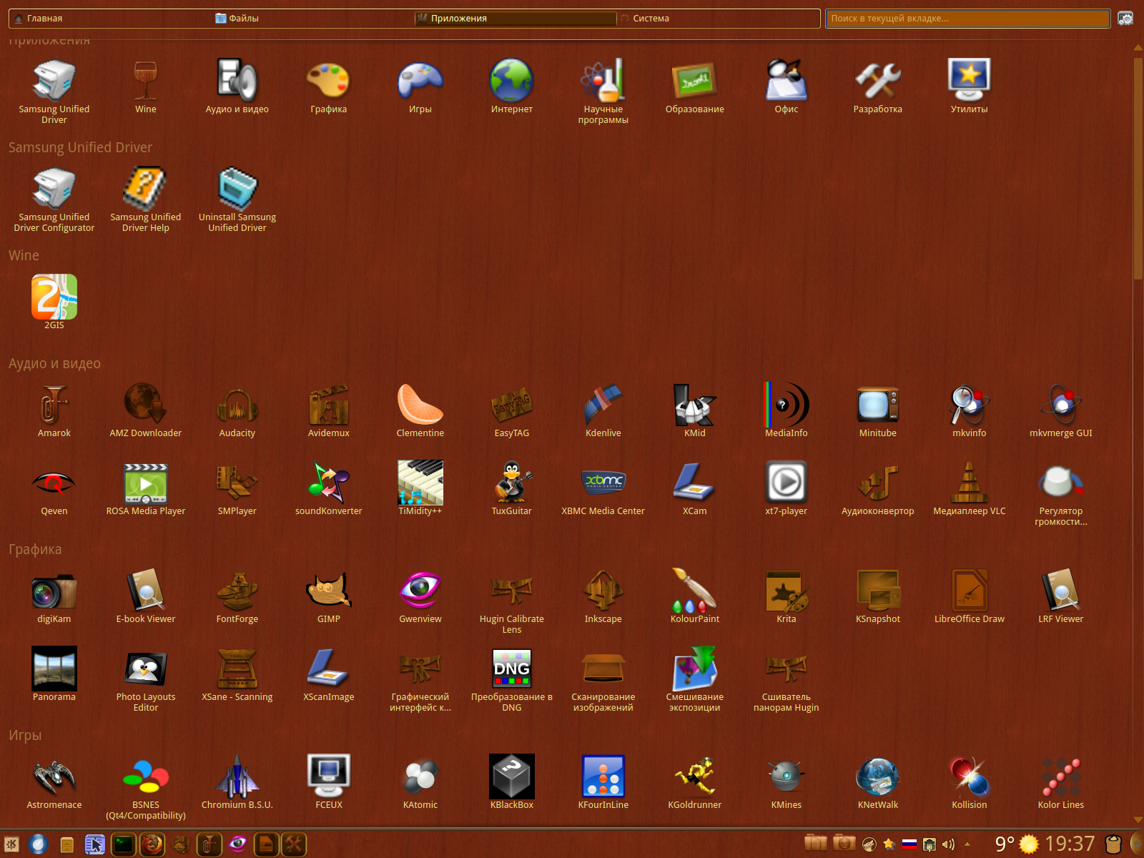The image size is (1144, 858).
Task: Open soundKonverter
Action: [329, 489]
